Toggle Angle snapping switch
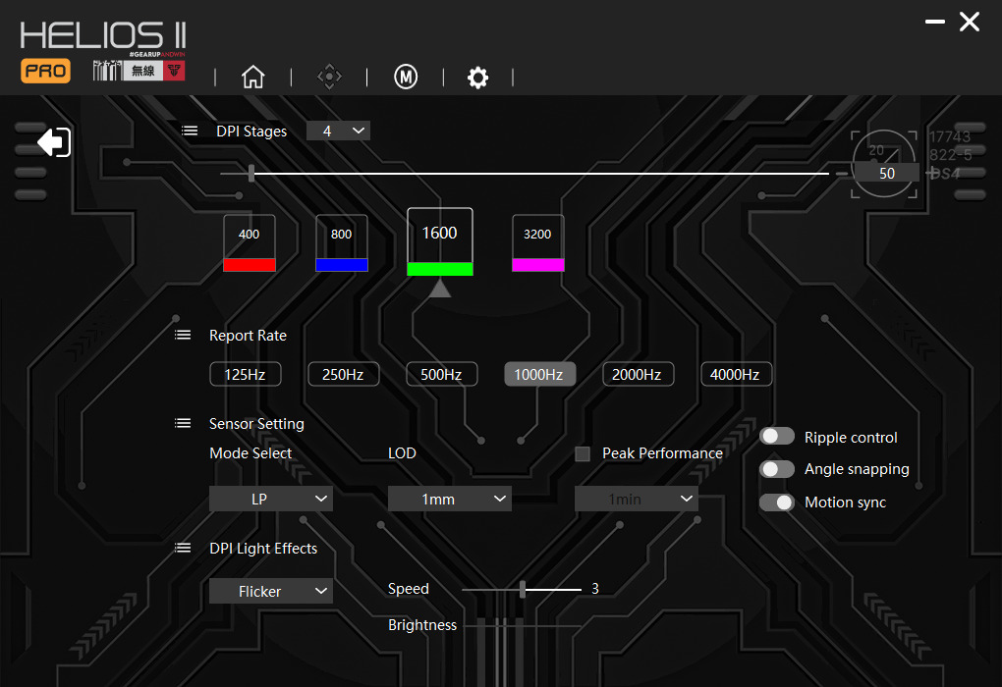This screenshot has height=687, width=1002. [x=777, y=469]
